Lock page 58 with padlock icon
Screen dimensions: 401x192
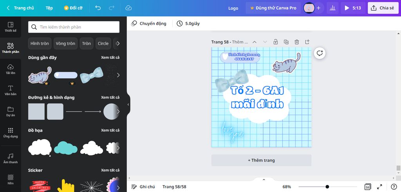click(275, 42)
